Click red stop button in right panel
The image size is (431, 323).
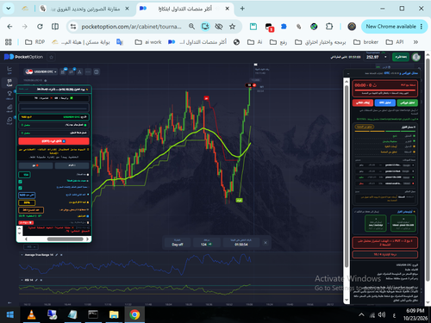point(363,102)
